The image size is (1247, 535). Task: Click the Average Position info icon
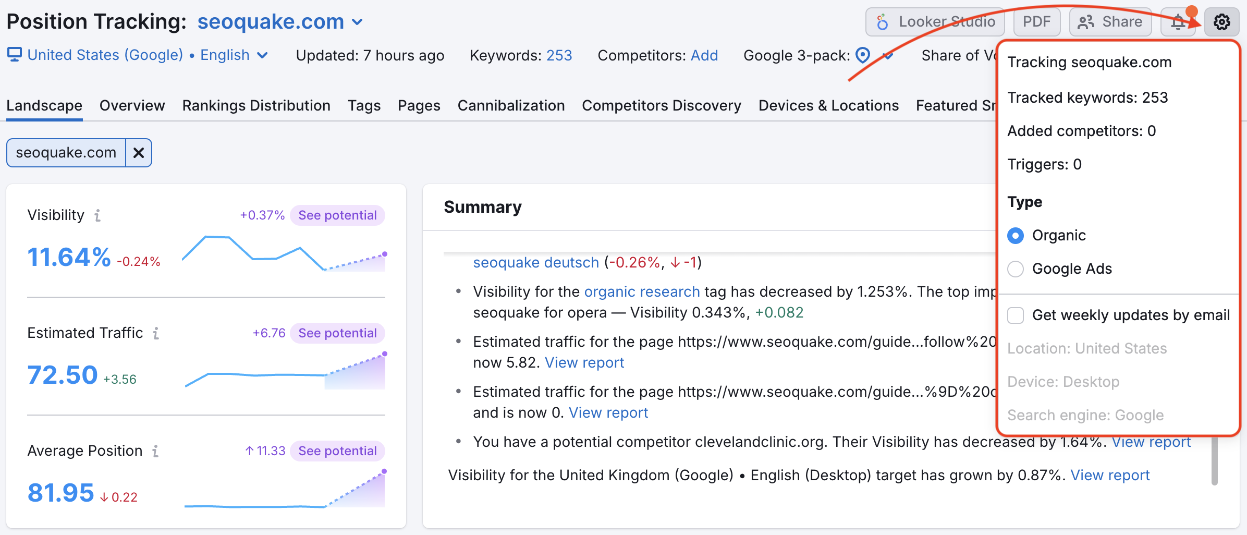tap(155, 451)
